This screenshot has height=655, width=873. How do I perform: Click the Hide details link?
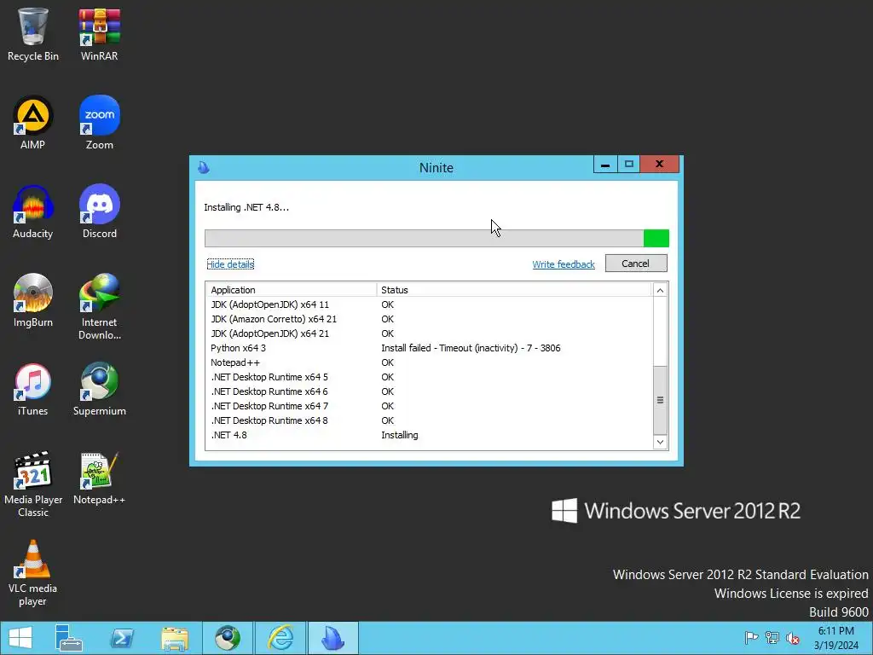[230, 264]
